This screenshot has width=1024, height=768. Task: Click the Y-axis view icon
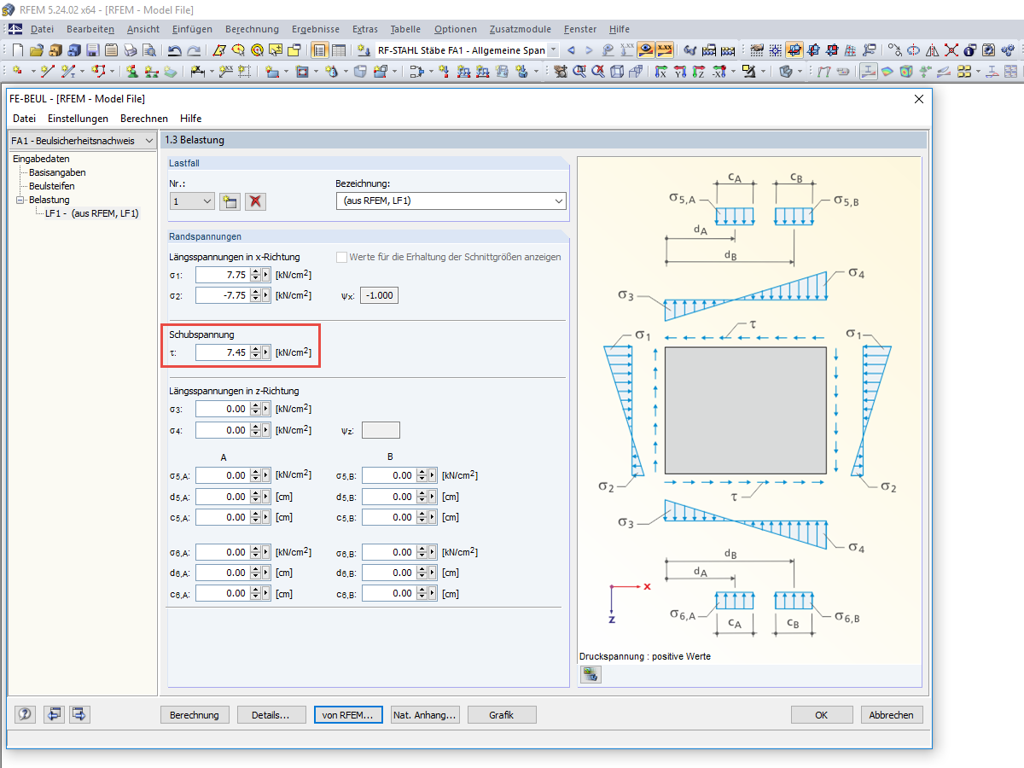[x=680, y=71]
